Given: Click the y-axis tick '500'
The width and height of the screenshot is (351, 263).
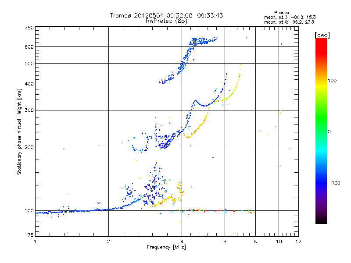Looking at the screenshot, I should (29, 64).
